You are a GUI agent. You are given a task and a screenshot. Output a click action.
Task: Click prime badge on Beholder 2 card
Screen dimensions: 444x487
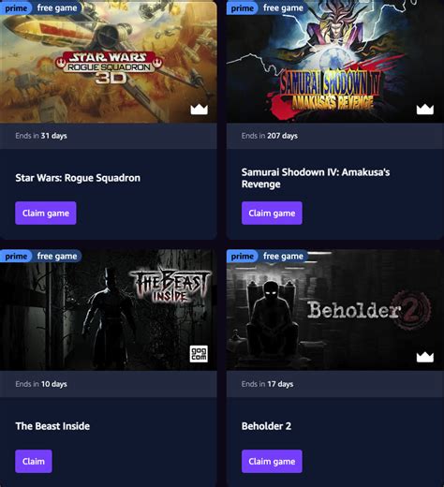(242, 257)
